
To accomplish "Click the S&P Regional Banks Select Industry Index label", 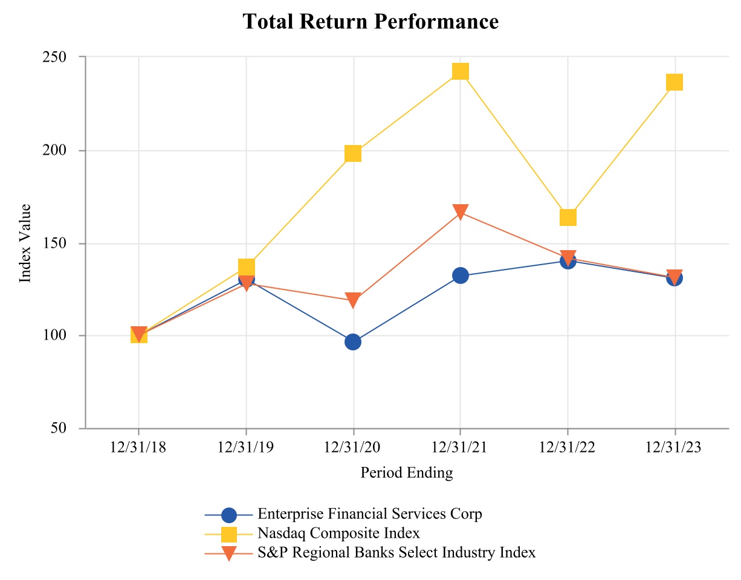I will (396, 552).
